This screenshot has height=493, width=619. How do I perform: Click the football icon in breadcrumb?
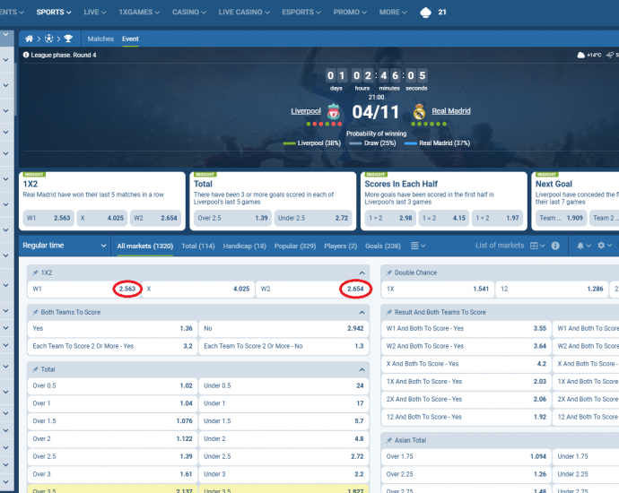[48, 39]
